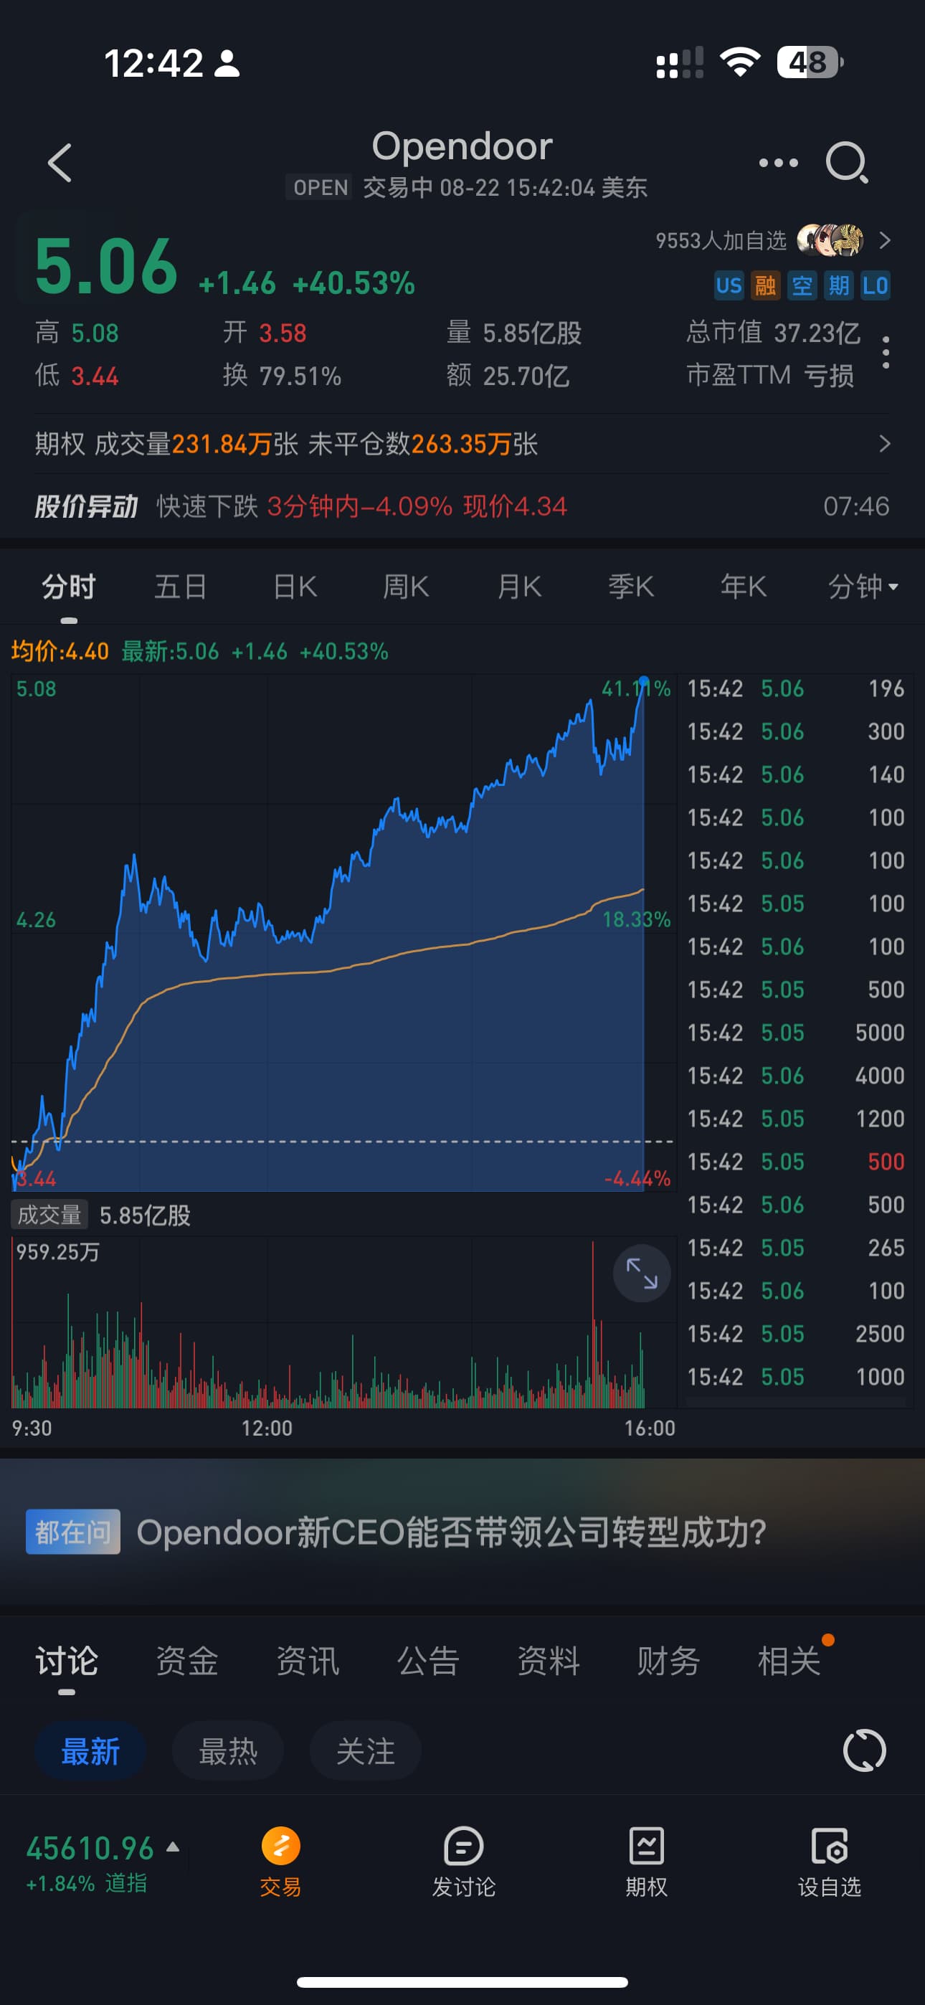The image size is (925, 2005).
Task: Tap the large 5.06 current price
Action: [x=107, y=266]
